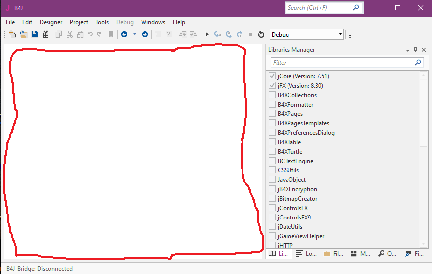
Task: Click the Undo arrow icon
Action: coord(90,34)
